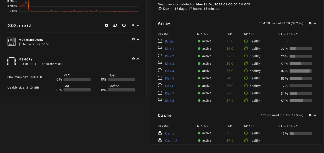Expand the Motherboard section chevron
Screen dimensions: 324x153
tap(138, 39)
